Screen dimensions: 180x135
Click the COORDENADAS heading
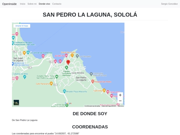click(90, 127)
